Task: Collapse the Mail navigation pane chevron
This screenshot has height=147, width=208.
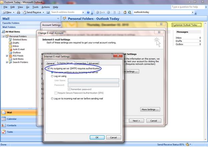Action: point(58,19)
